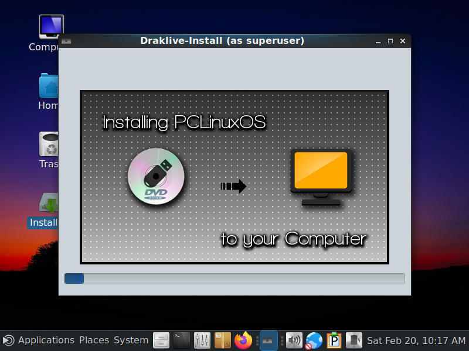
Task: Open the mixer sliders launcher in the panel
Action: point(202,340)
